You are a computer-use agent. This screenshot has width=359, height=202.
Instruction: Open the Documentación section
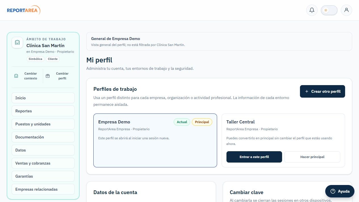pos(43,137)
